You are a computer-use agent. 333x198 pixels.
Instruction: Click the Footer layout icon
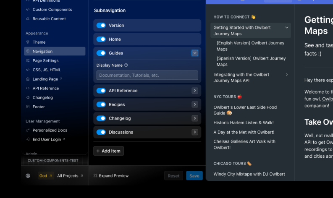[x=28, y=107]
